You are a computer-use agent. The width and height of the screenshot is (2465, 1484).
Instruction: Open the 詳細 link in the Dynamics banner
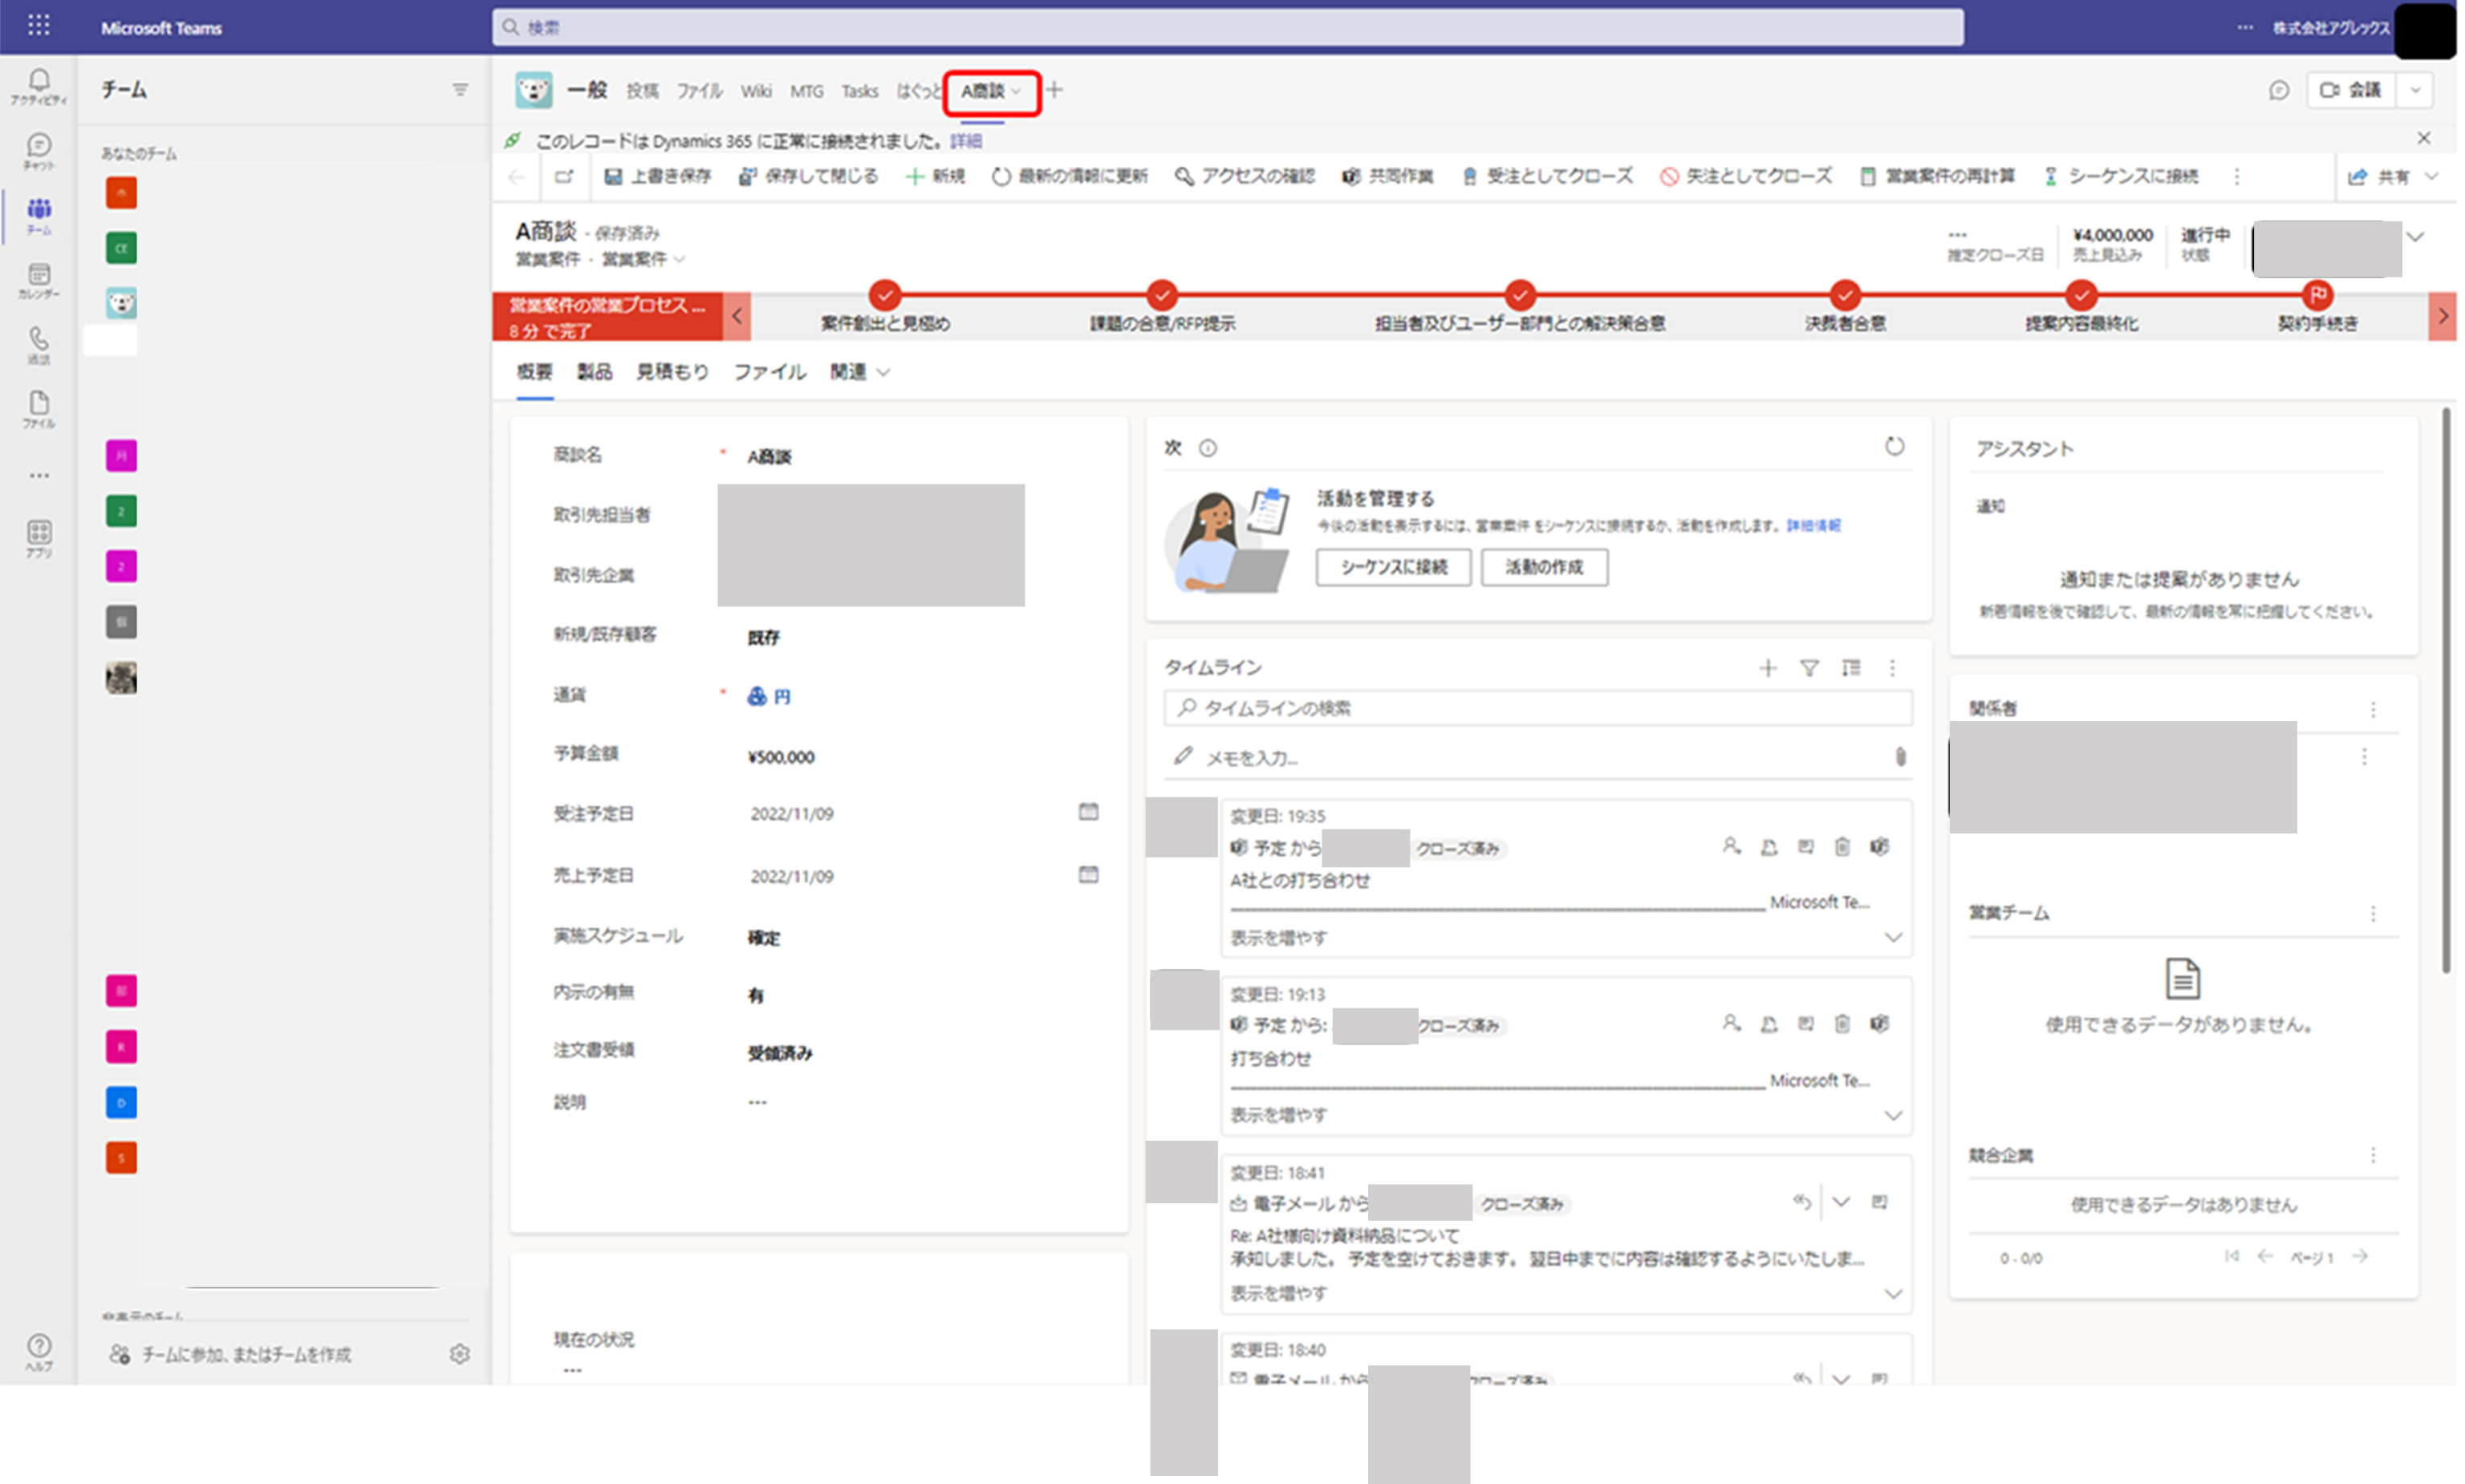966,141
